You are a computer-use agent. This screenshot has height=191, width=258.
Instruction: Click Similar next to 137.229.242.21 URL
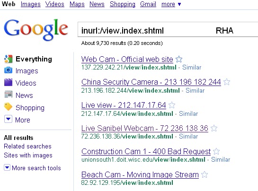point(192,68)
